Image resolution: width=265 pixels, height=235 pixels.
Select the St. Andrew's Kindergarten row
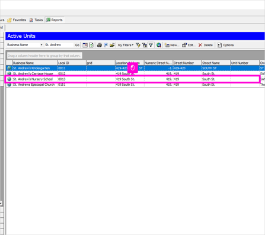coord(135,68)
